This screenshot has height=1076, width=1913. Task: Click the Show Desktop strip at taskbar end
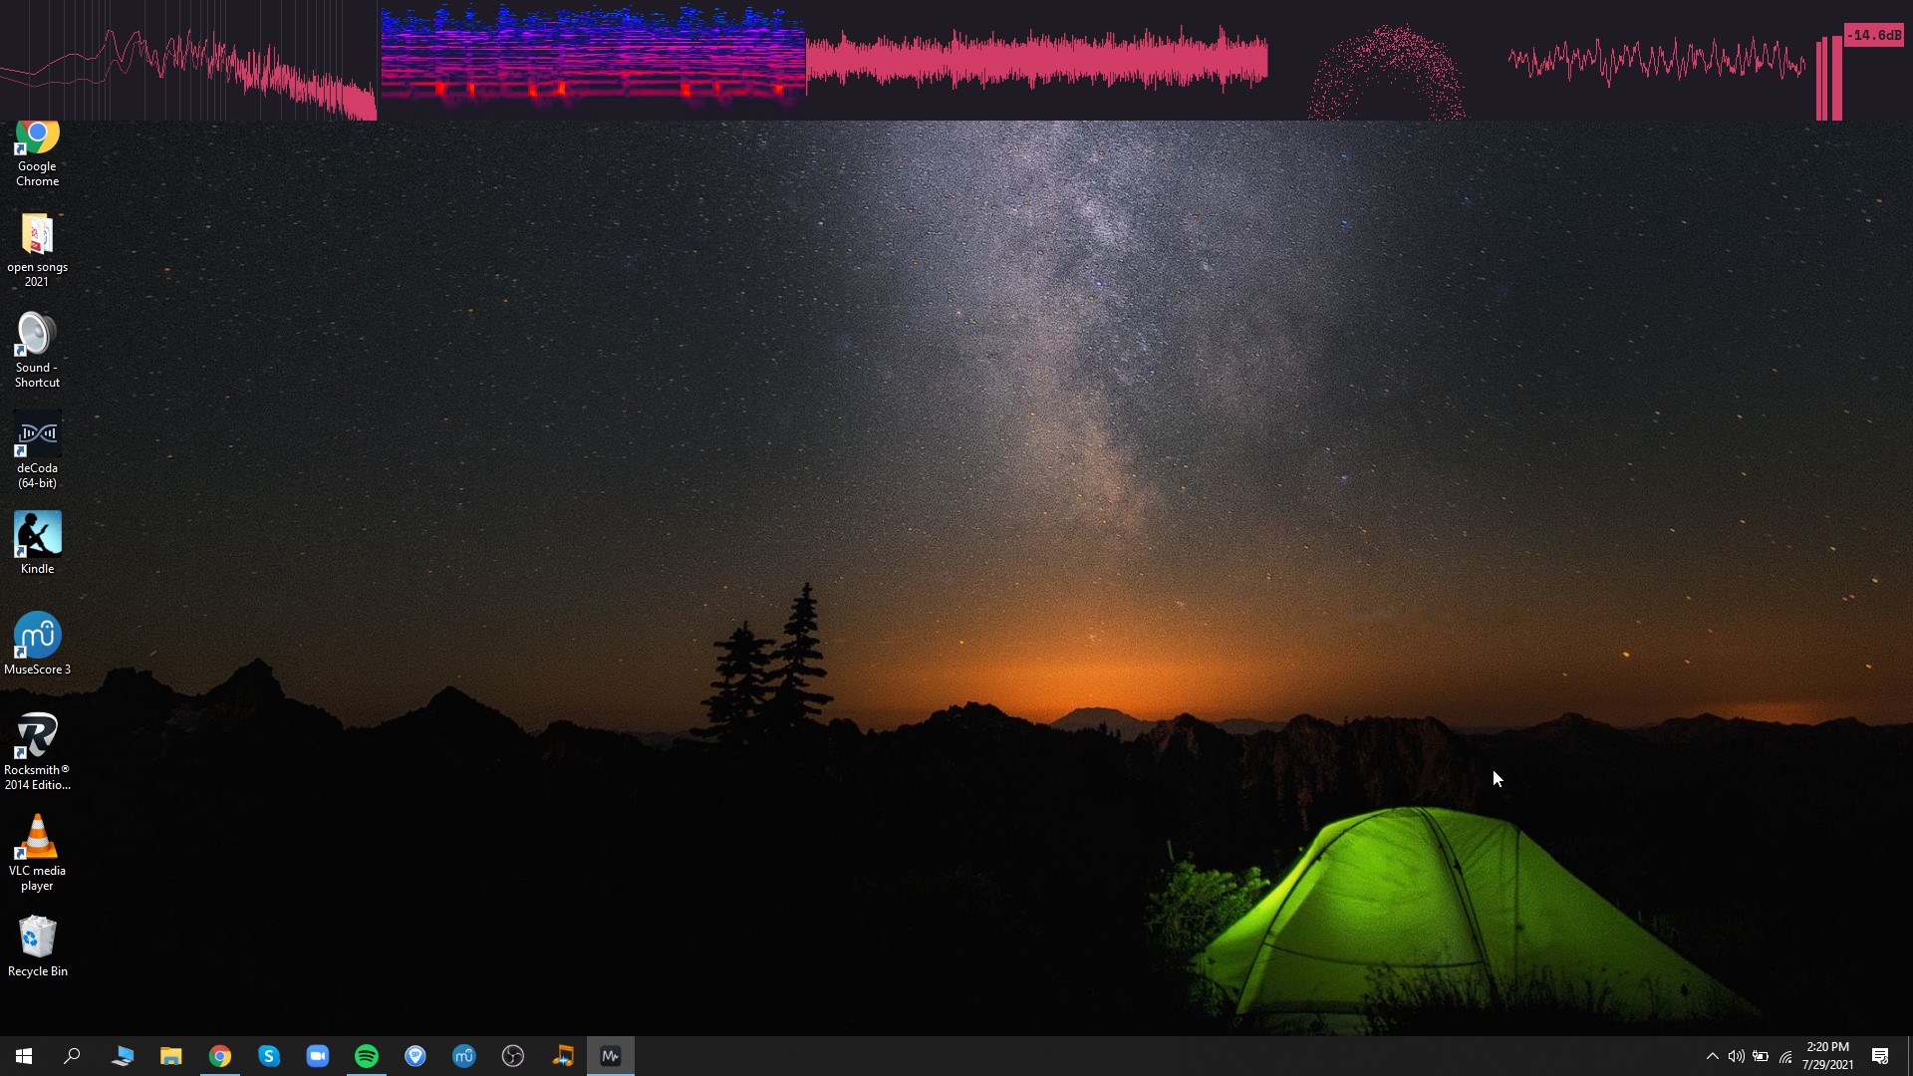click(1909, 1056)
